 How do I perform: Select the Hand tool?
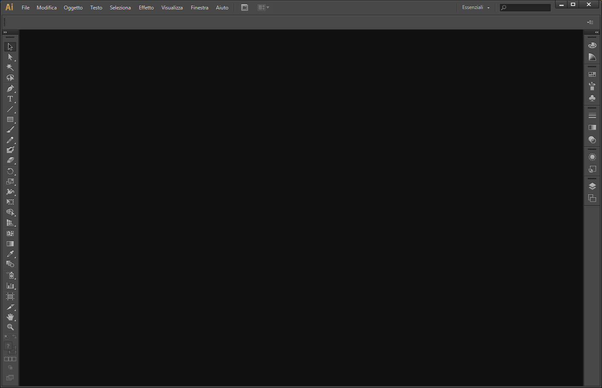[10, 317]
